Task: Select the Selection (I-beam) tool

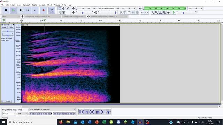Action: [x=60, y=8]
